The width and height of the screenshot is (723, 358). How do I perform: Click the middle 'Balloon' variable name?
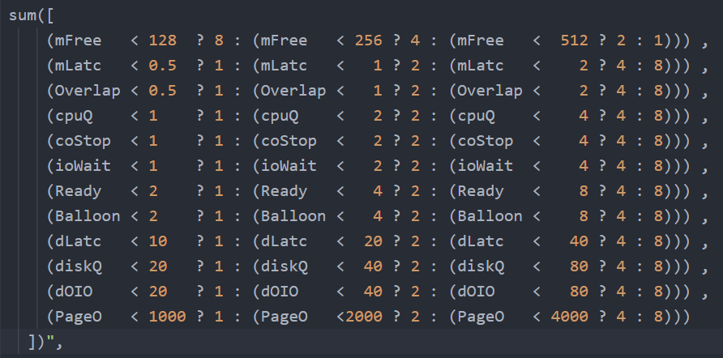pyautogui.click(x=293, y=216)
